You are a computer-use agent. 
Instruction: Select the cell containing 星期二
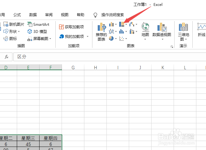(x=8, y=138)
